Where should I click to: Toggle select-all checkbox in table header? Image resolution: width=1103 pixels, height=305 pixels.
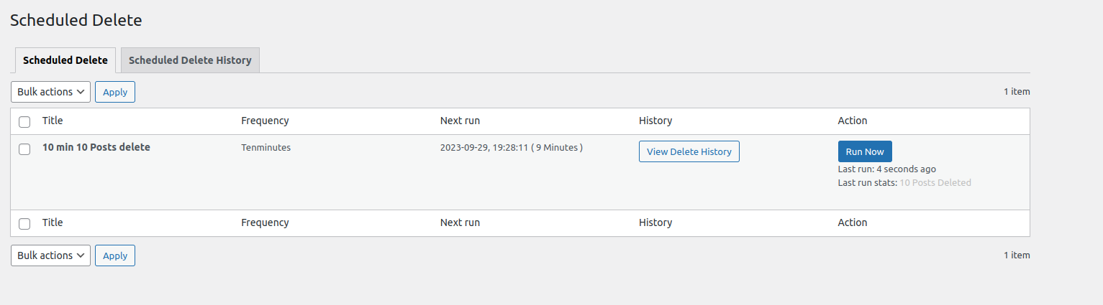(x=24, y=121)
